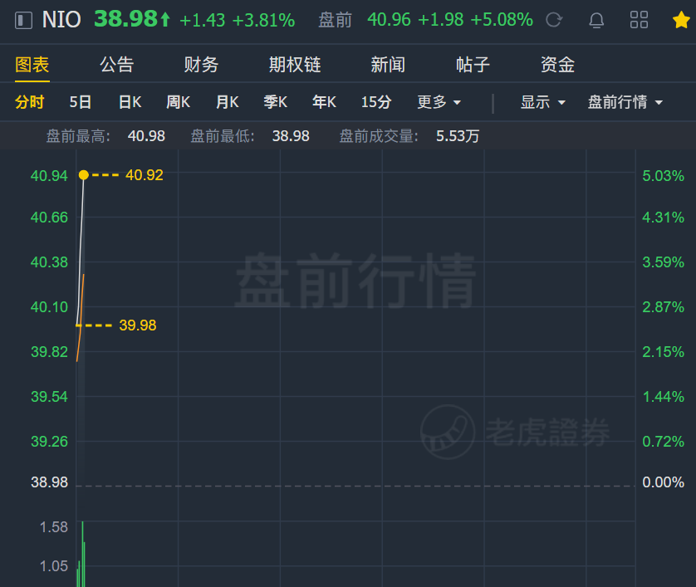Click the green volume bars

point(81,555)
